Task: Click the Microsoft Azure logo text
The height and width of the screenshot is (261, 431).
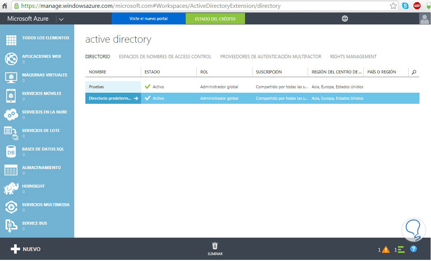Action: [28, 19]
